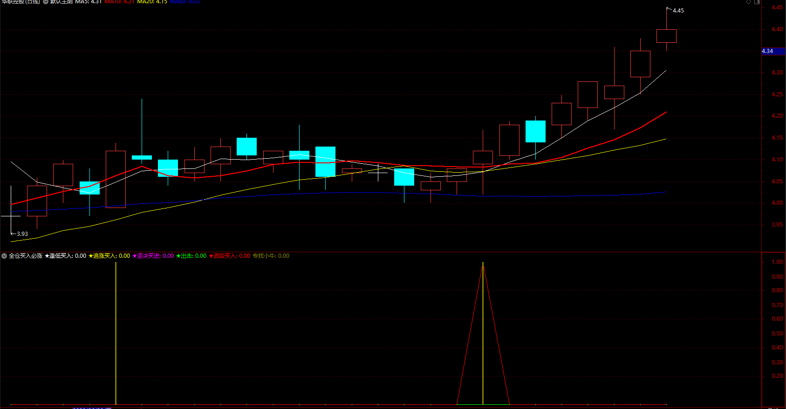
Task: Click the red signal spike peak at 1.00
Action: 483,263
